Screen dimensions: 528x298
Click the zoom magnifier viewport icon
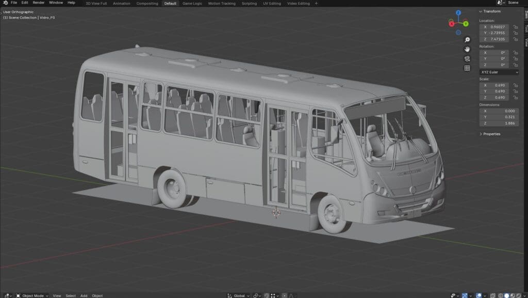click(467, 40)
